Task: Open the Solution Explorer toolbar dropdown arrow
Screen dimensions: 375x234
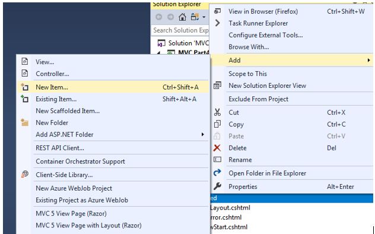Action: coord(204,17)
